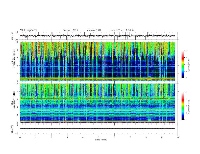This screenshot has width=200, height=154.
Task: Click the ch.1 voltage waveform trace
Action: point(97,36)
